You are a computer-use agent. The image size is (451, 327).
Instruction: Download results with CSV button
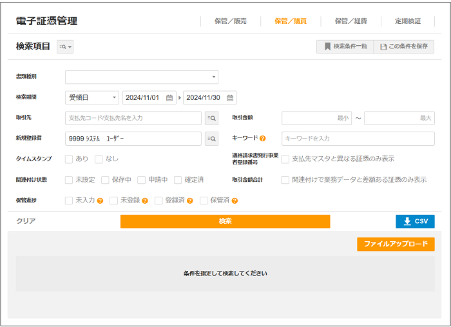click(415, 221)
